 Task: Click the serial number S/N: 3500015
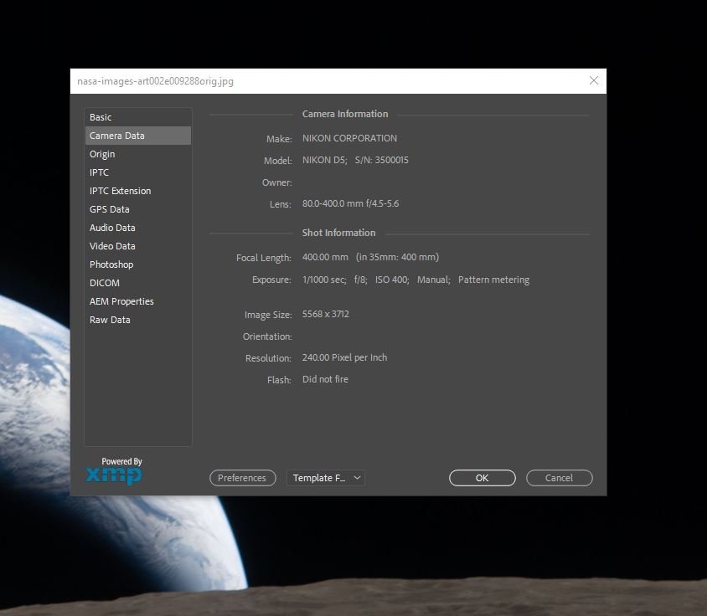(381, 160)
